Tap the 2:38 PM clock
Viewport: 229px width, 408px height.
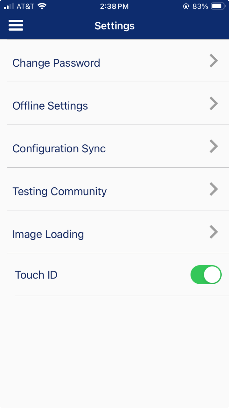114,6
